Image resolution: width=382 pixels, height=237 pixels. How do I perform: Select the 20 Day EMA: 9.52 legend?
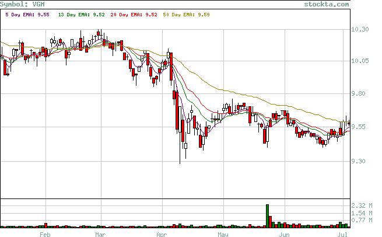(x=134, y=15)
